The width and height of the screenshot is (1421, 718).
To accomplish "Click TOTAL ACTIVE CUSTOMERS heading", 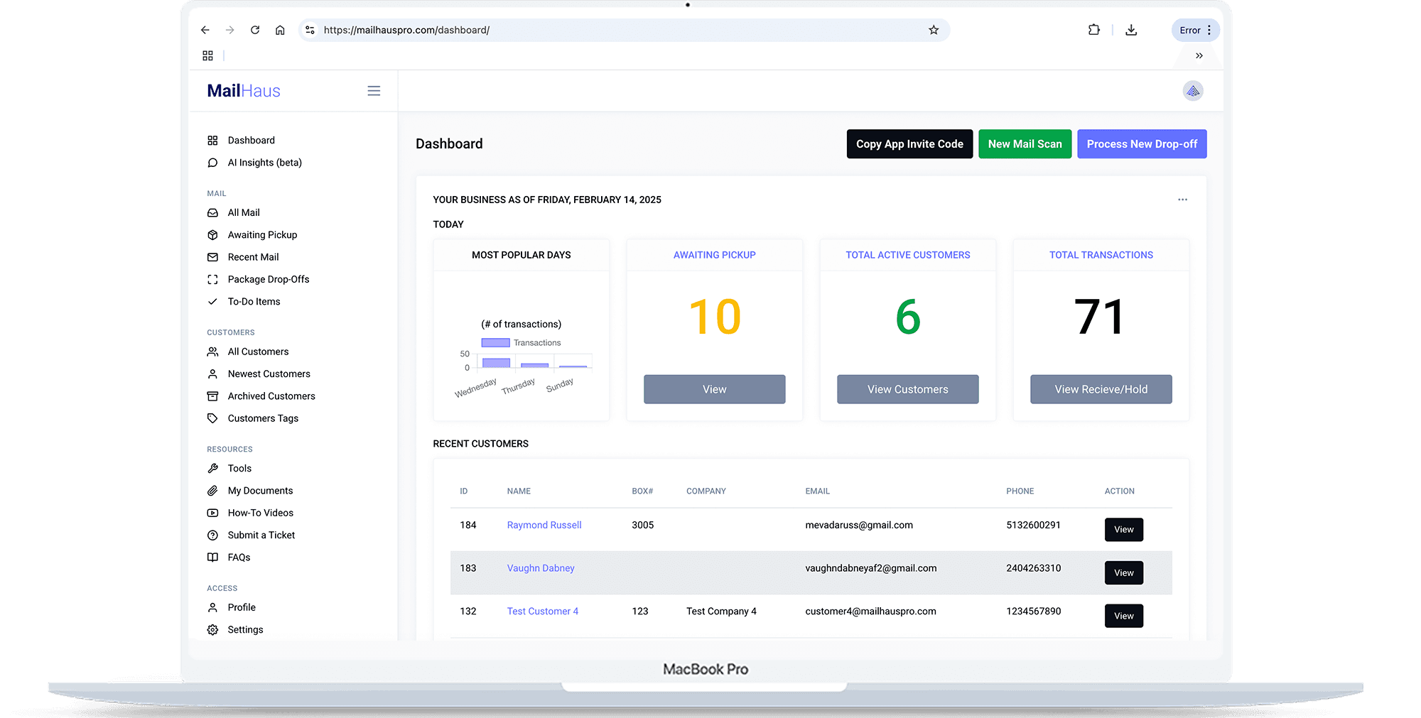I will [907, 255].
